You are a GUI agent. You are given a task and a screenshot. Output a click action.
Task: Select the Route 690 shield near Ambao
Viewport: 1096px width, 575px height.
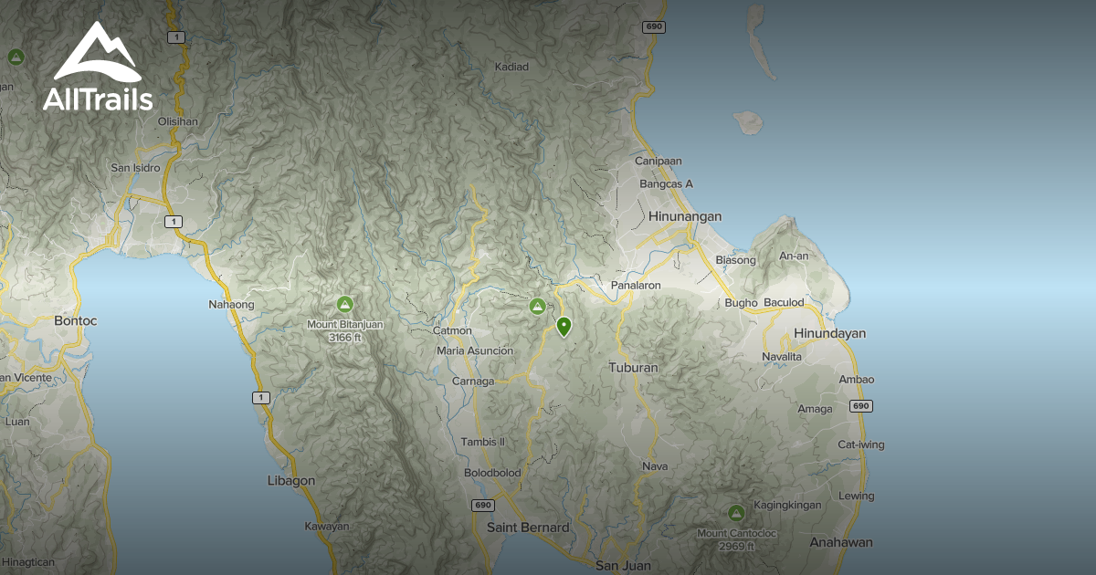(x=859, y=406)
